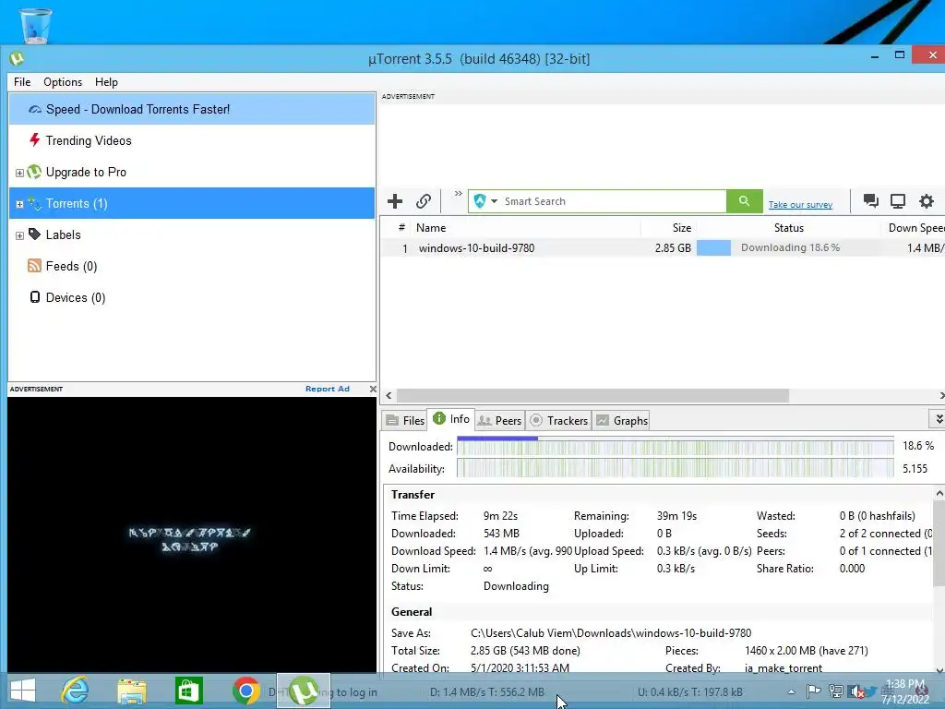The height and width of the screenshot is (709, 945).
Task: Click the torrent list horizontal scrollbar
Action: 592,395
